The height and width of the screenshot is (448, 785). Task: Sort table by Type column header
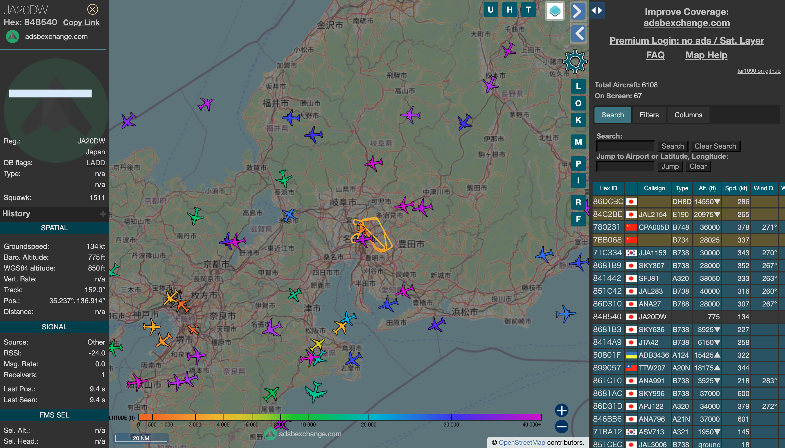click(x=682, y=188)
